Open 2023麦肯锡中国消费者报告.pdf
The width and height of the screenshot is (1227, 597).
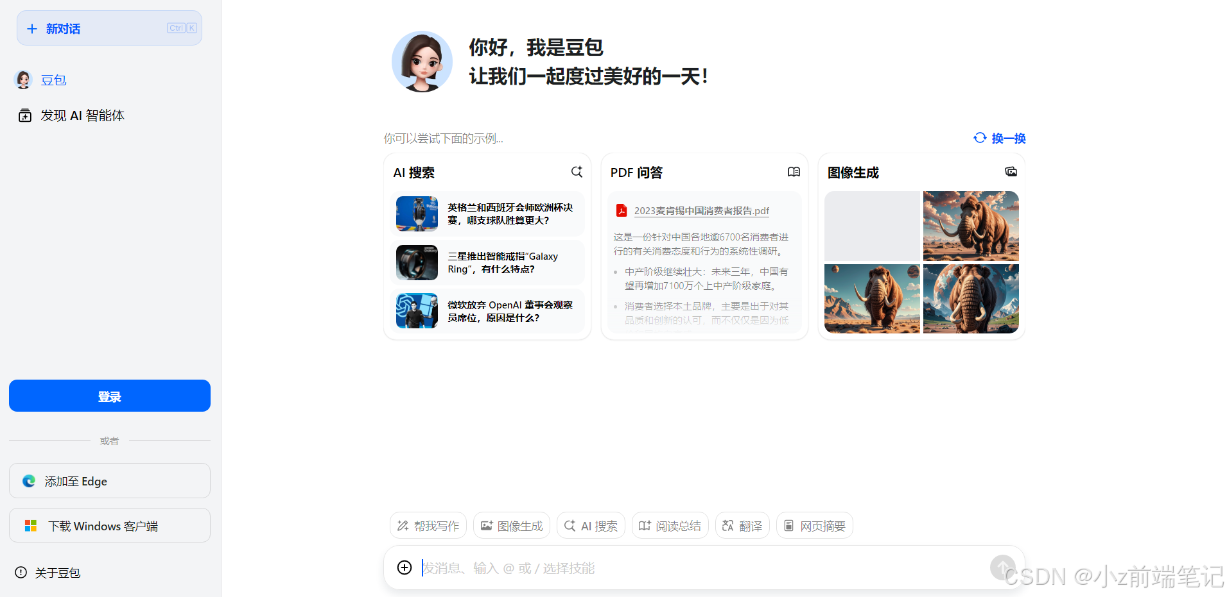(702, 210)
